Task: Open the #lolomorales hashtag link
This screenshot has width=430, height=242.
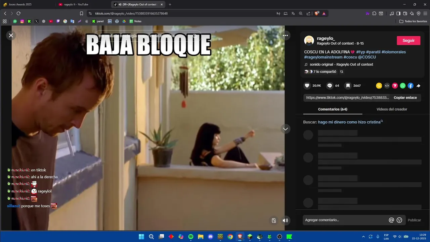Action: pyautogui.click(x=394, y=52)
